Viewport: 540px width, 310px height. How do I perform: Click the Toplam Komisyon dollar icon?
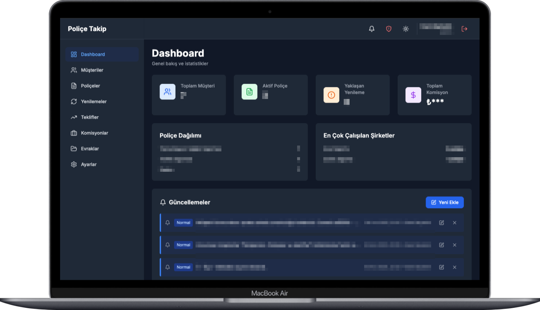pos(413,95)
